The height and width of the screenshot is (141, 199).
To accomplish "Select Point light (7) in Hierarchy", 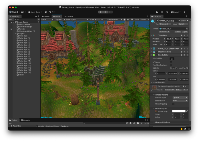I will [x=24, y=52].
